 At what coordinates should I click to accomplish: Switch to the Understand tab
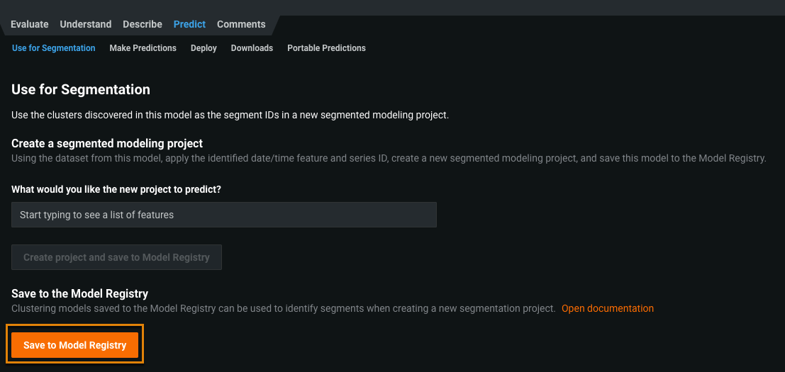tap(85, 24)
